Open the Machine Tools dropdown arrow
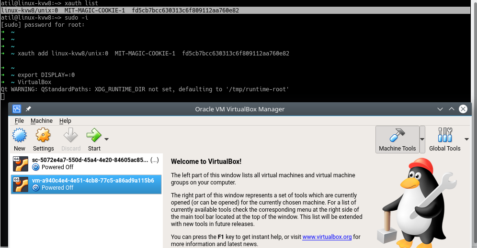 [422, 140]
